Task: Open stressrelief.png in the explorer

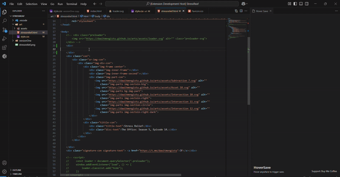Action: pyautogui.click(x=28, y=45)
